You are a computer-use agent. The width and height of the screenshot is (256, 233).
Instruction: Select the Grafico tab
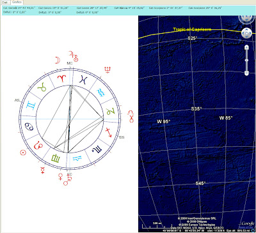[x=17, y=2]
